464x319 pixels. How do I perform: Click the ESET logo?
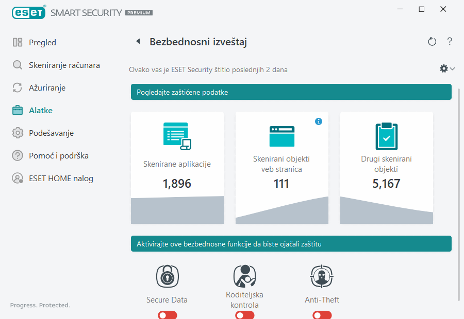[29, 12]
